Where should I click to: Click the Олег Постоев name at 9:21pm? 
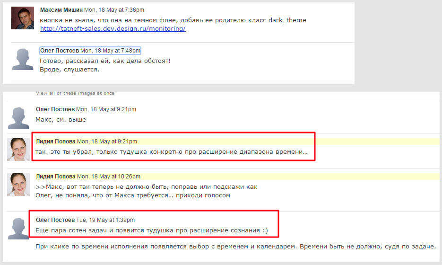point(55,109)
